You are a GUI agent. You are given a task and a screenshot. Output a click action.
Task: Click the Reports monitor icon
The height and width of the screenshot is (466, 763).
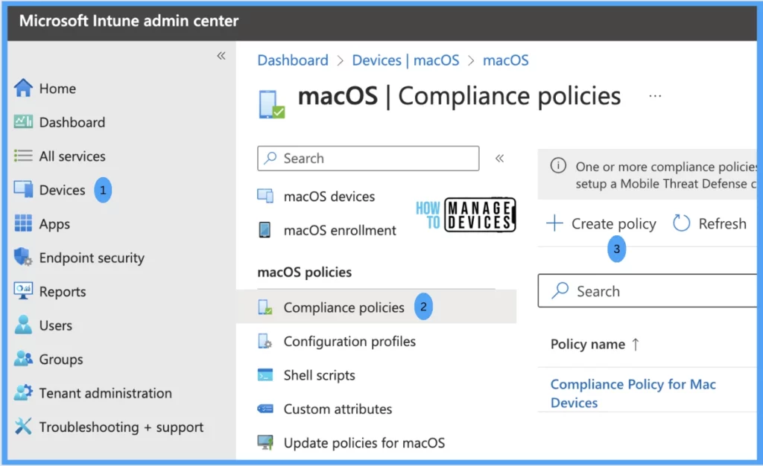pyautogui.click(x=23, y=290)
